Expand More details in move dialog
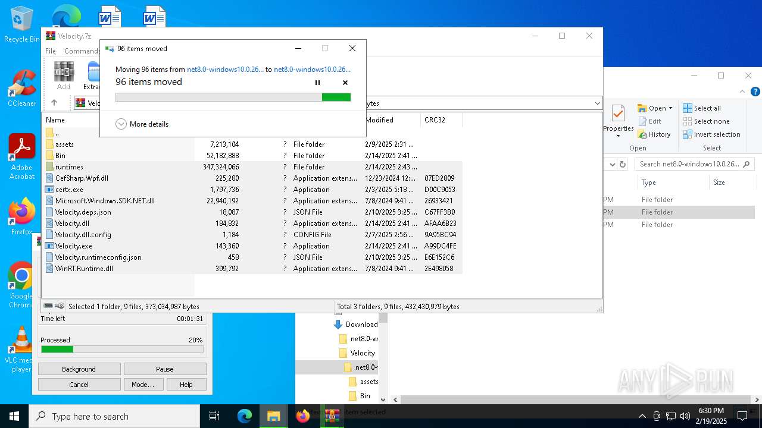Screen dimensions: 762x428 tap(142, 124)
